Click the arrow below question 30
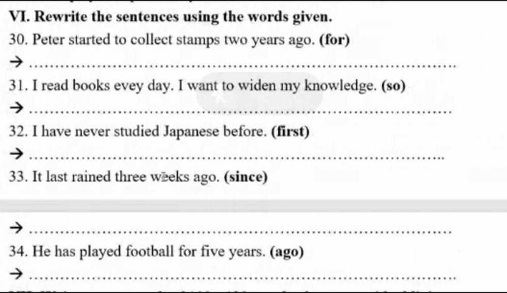 click(16, 62)
